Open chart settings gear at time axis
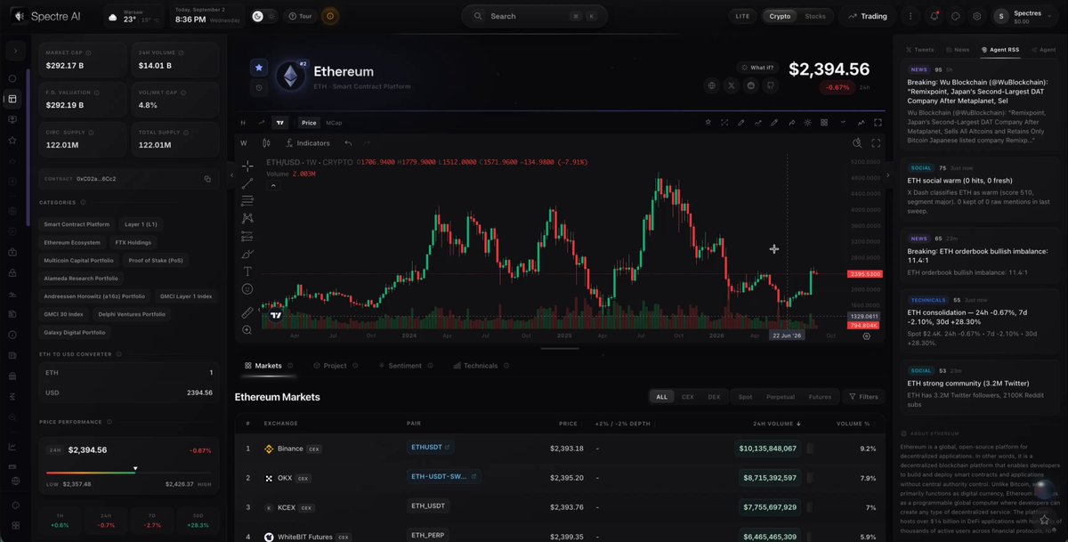Image resolution: width=1068 pixels, height=542 pixels. point(867,336)
